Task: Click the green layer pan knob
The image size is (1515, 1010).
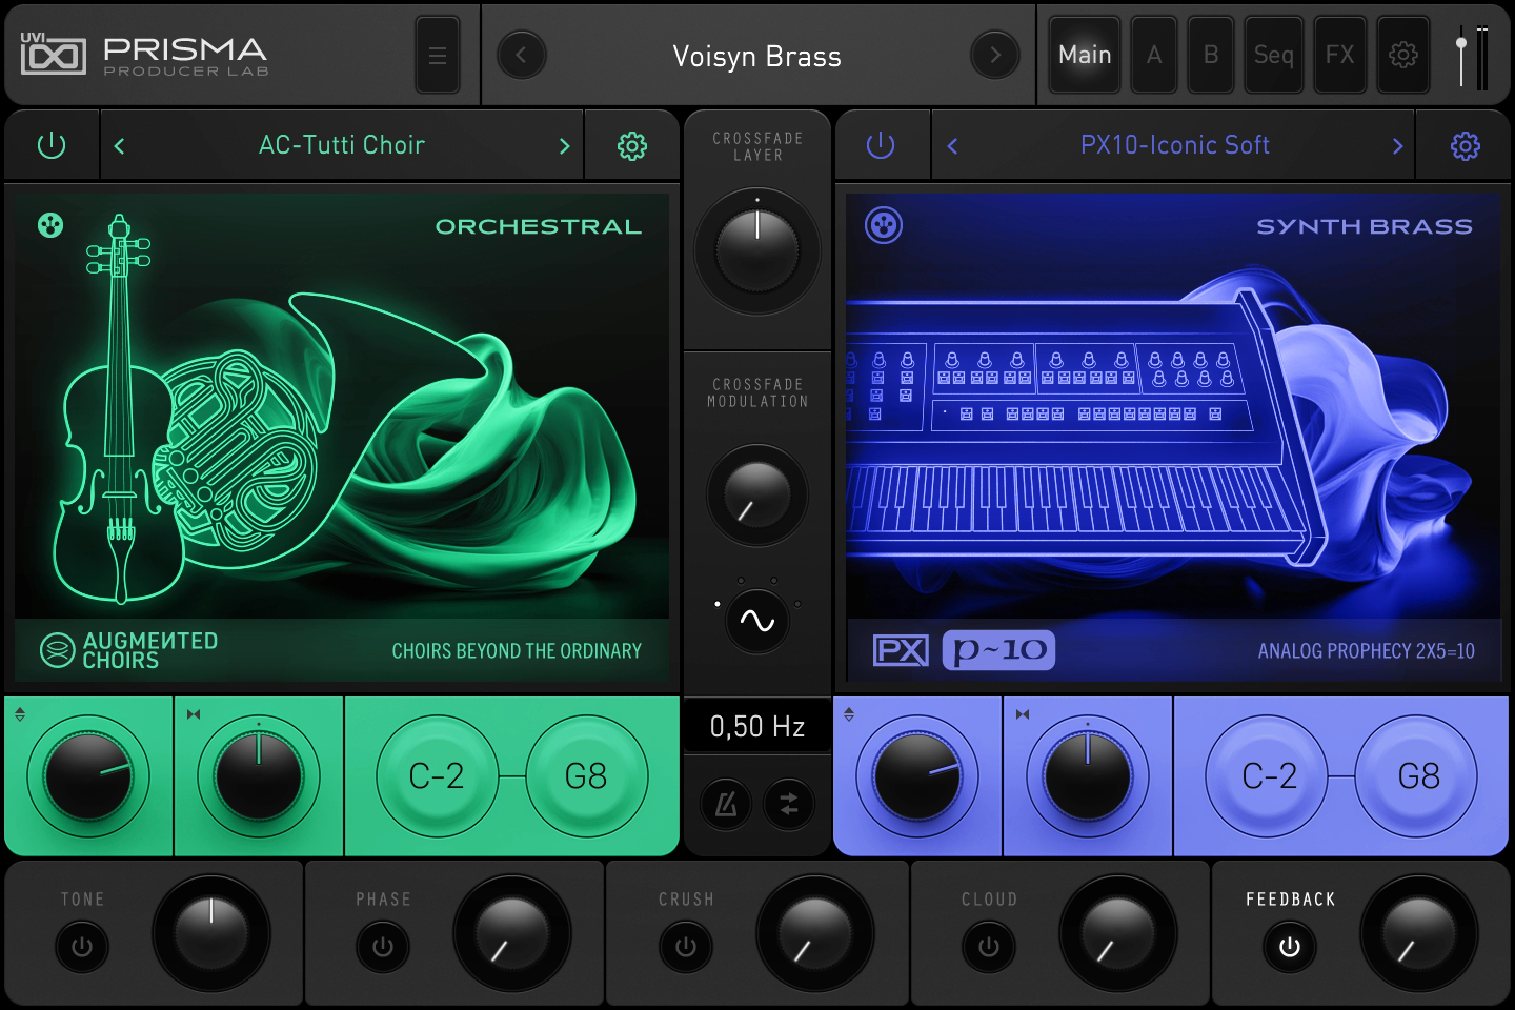Action: 258,776
